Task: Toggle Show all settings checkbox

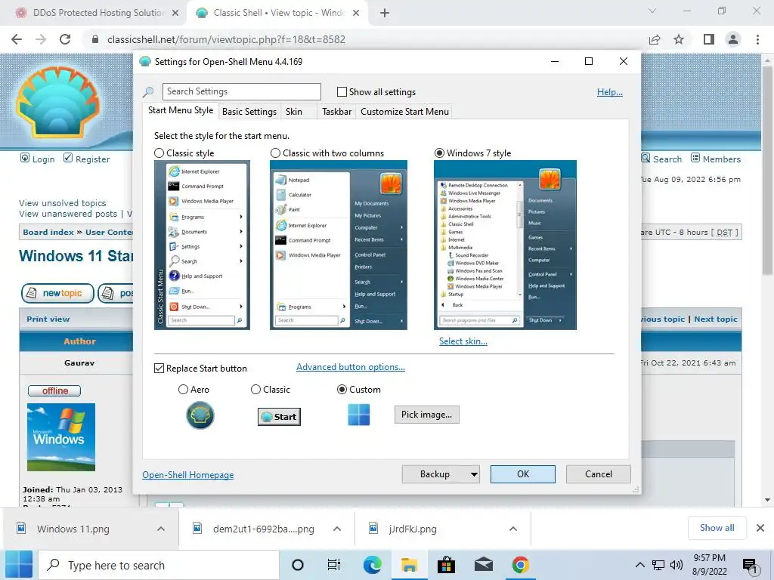Action: tap(342, 92)
